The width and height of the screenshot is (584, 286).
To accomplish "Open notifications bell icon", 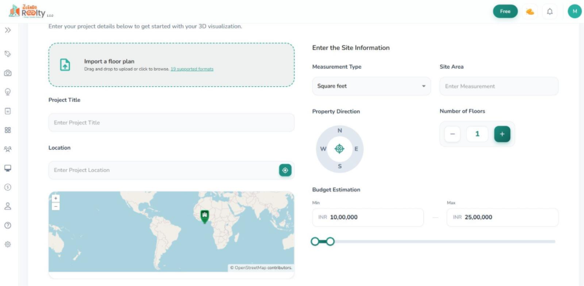I will pos(550,12).
